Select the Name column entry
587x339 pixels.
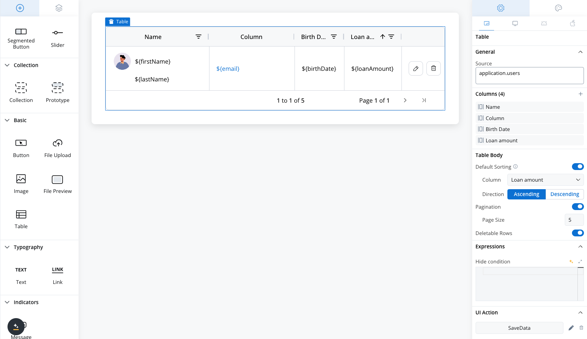point(530,107)
